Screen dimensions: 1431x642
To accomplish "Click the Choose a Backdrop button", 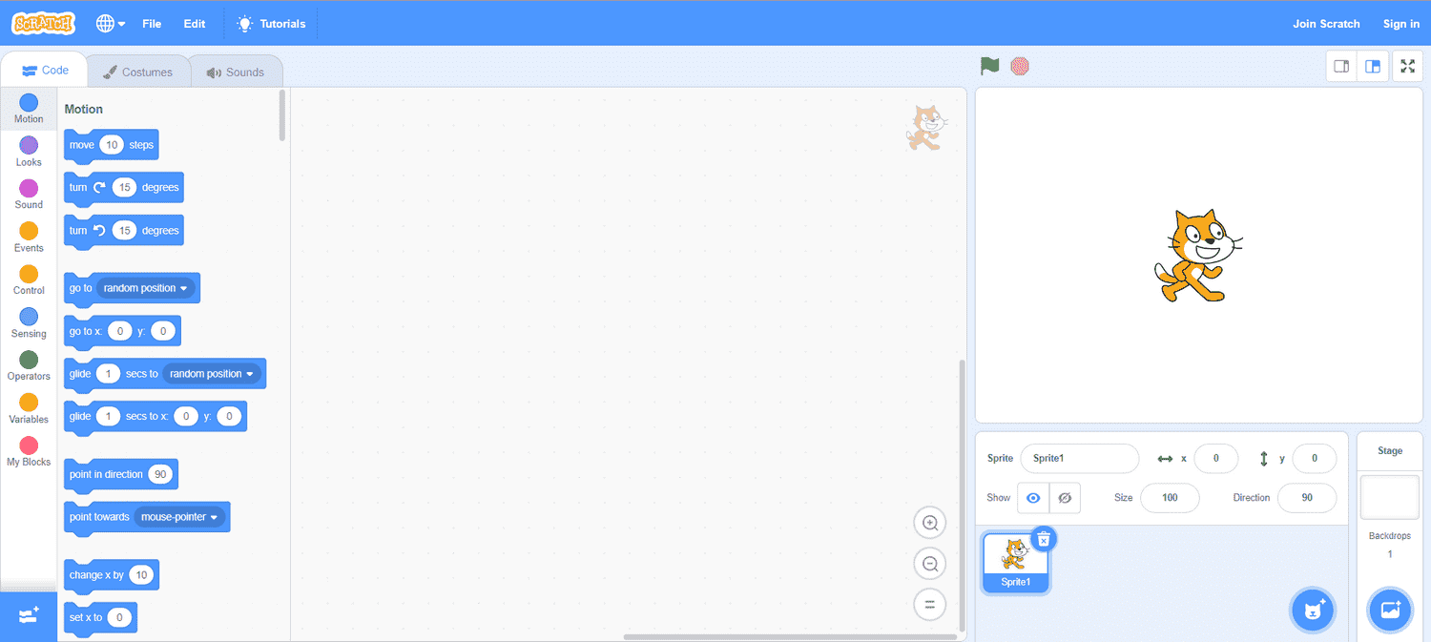I will (x=1390, y=611).
